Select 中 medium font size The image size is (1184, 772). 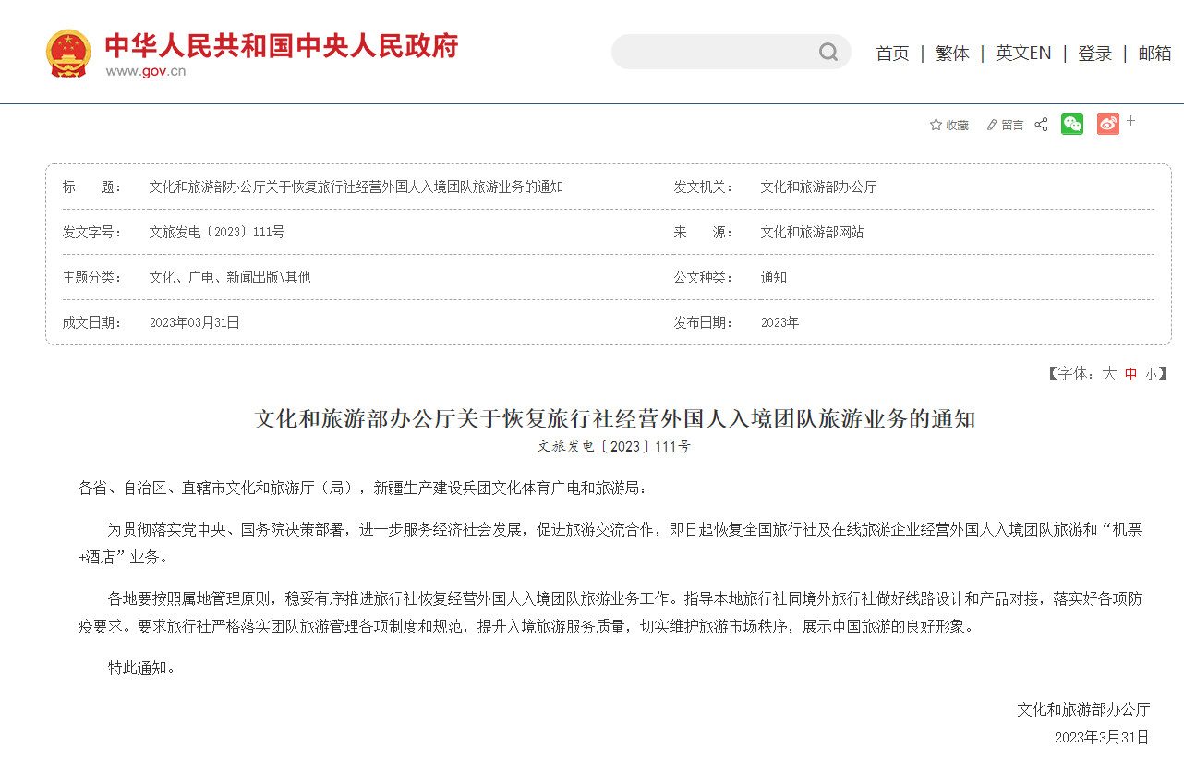click(1130, 374)
